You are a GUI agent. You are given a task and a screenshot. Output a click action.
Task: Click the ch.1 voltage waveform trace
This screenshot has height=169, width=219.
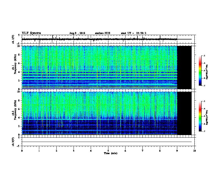[x=100, y=39]
